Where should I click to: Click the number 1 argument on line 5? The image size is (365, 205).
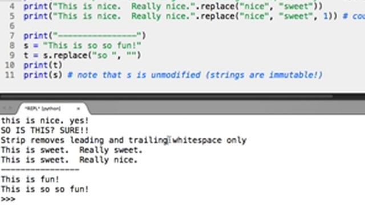coord(326,16)
